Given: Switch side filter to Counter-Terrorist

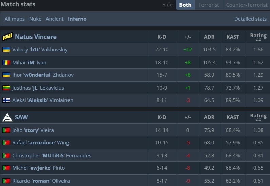Looking at the screenshot, I should click(246, 5).
